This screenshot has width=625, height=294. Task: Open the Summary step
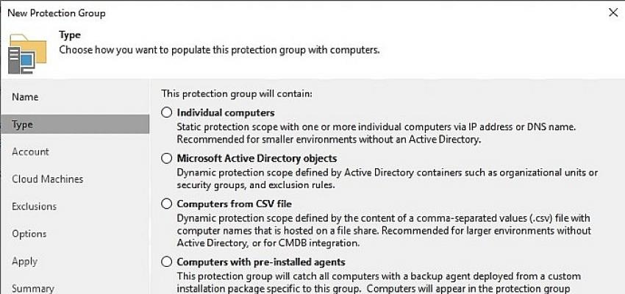[x=32, y=288]
